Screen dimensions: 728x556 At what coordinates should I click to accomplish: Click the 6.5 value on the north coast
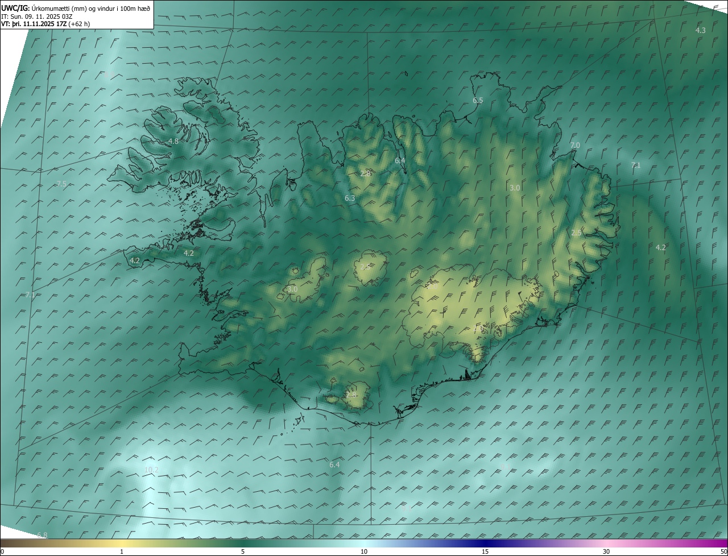pos(478,100)
